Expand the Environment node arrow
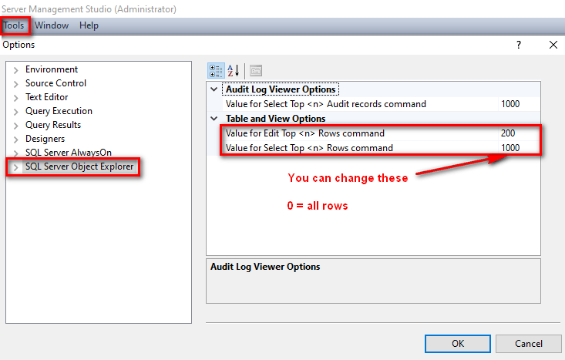The height and width of the screenshot is (360, 565). click(x=15, y=70)
